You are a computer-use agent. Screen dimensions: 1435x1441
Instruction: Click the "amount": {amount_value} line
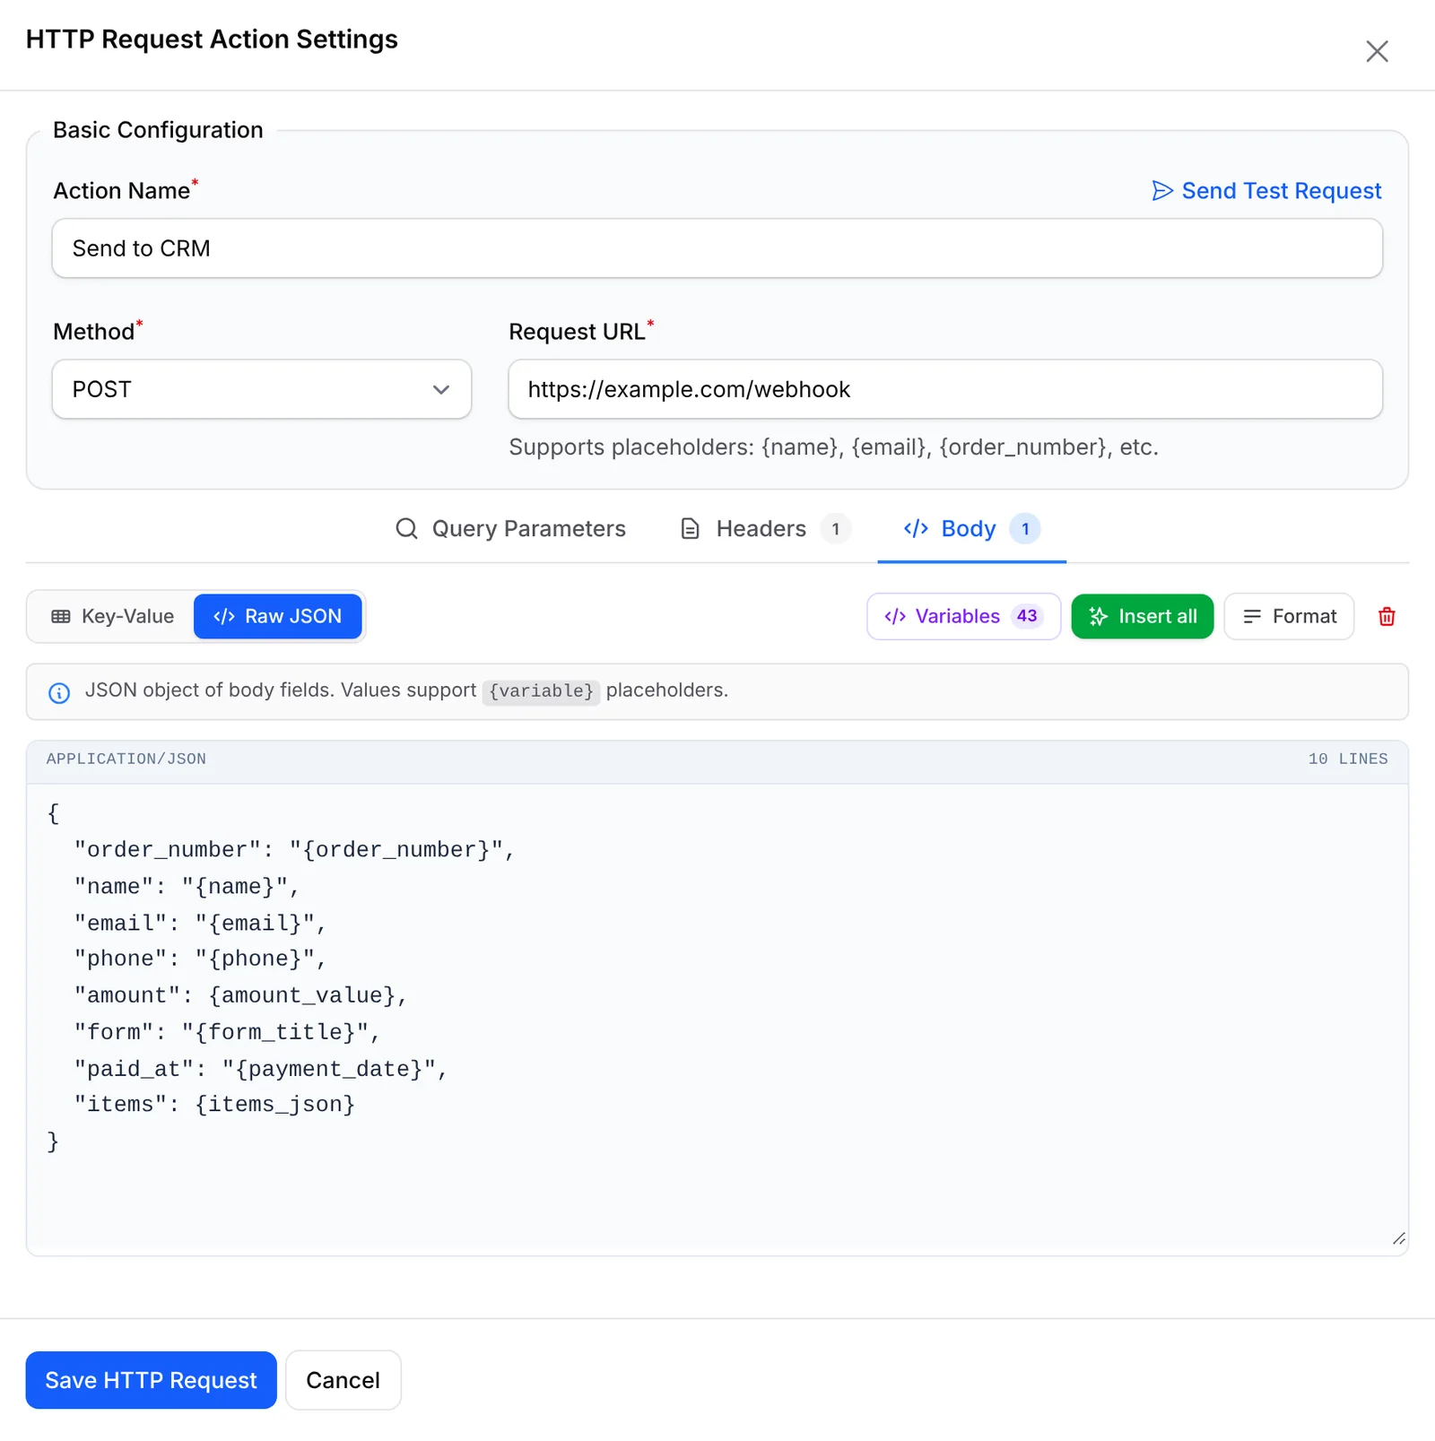240,995
